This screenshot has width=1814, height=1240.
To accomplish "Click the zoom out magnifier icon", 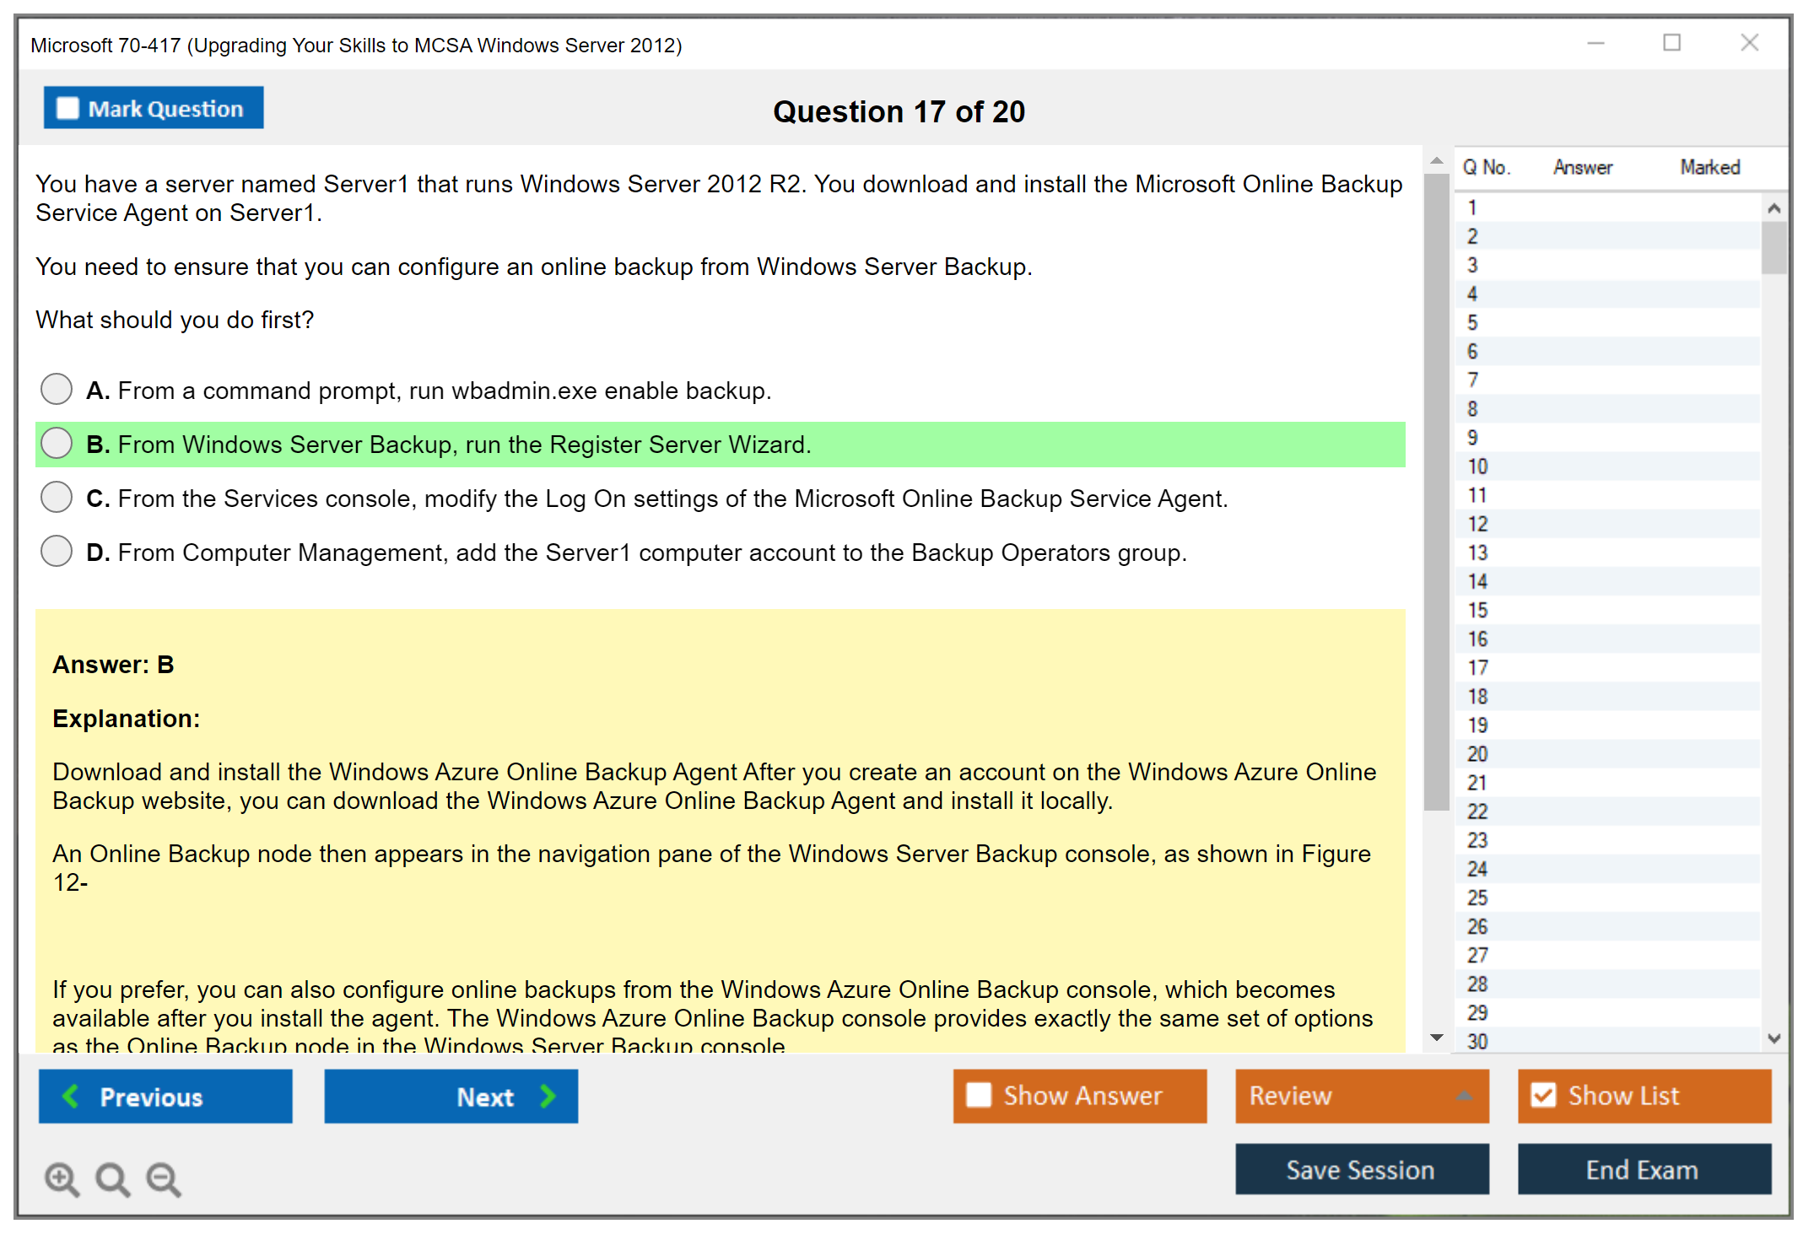I will coord(163,1178).
